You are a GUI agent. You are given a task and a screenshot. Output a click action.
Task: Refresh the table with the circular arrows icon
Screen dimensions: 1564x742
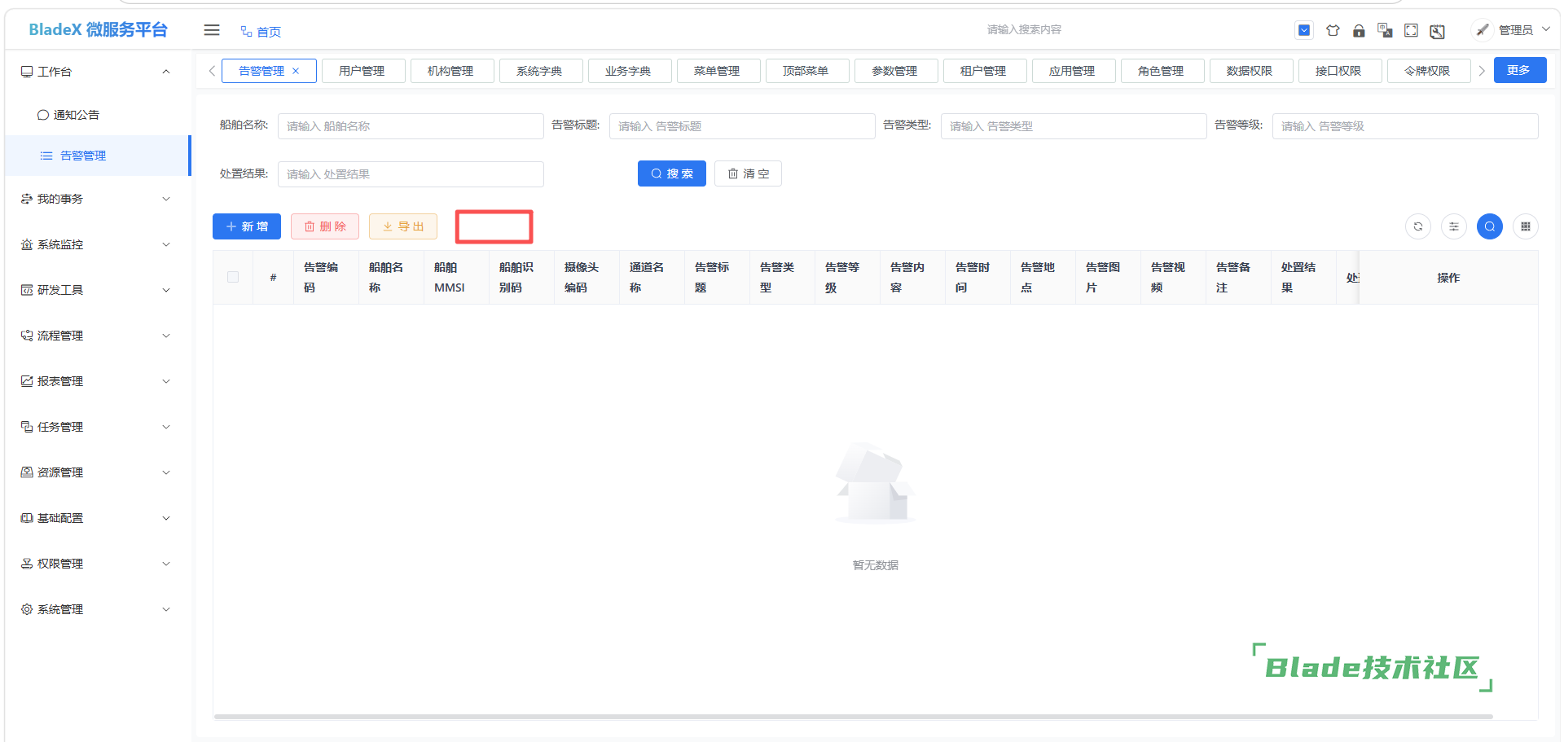point(1418,226)
